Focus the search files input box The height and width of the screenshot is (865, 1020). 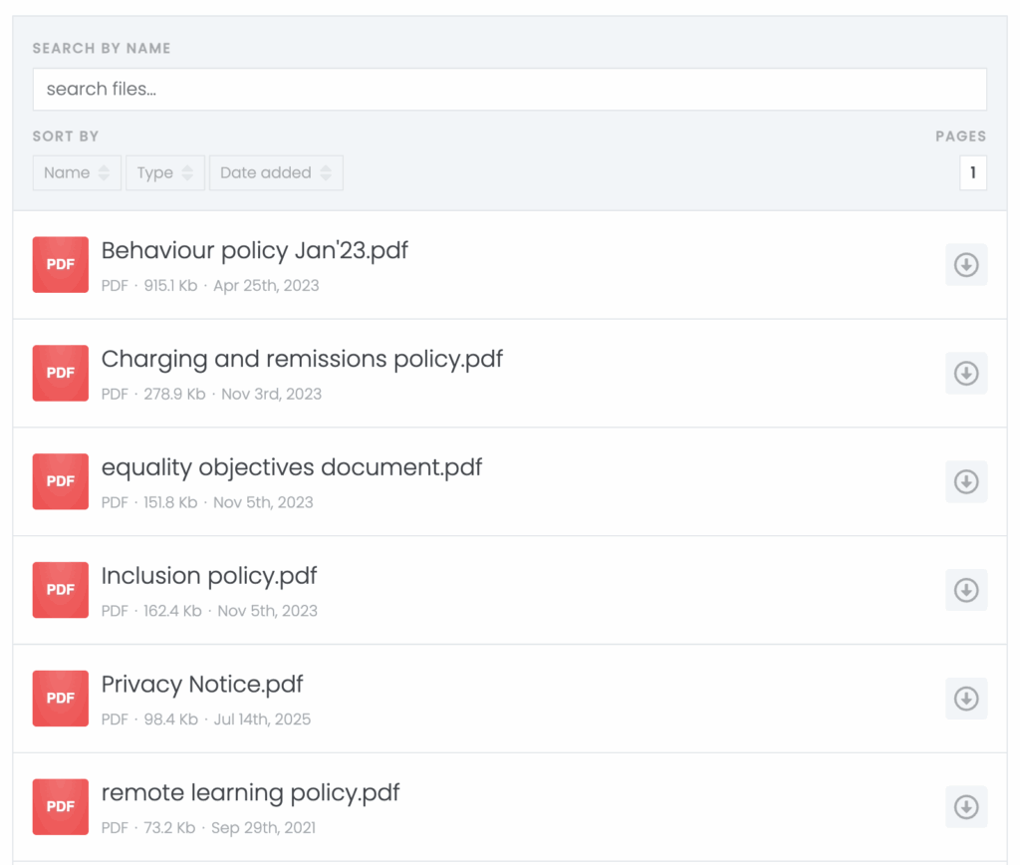pos(509,90)
